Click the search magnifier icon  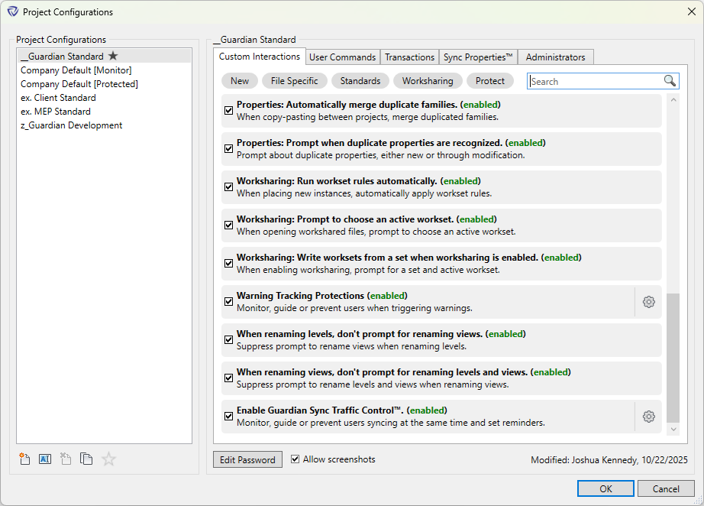pyautogui.click(x=670, y=80)
